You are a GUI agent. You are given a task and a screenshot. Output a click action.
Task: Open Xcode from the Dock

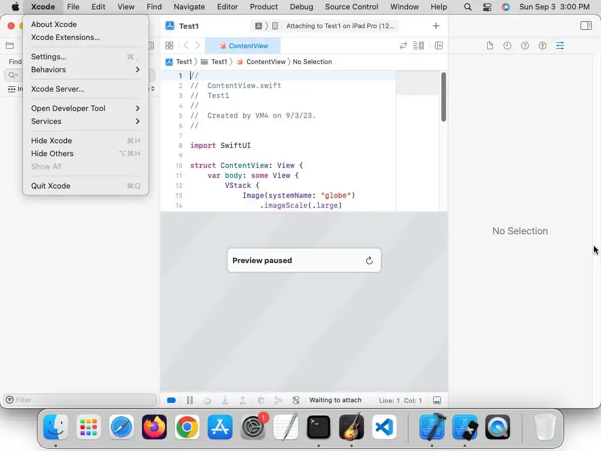pyautogui.click(x=432, y=427)
